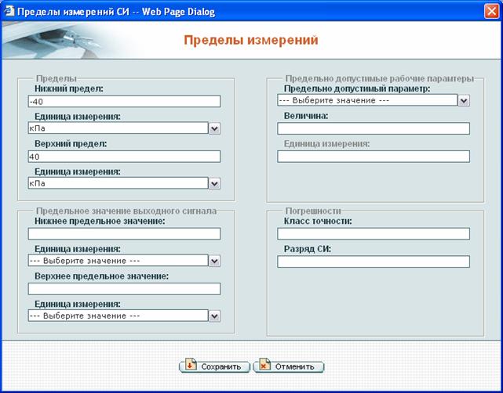Focus the Величина input field
The height and width of the screenshot is (393, 503).
(374, 128)
